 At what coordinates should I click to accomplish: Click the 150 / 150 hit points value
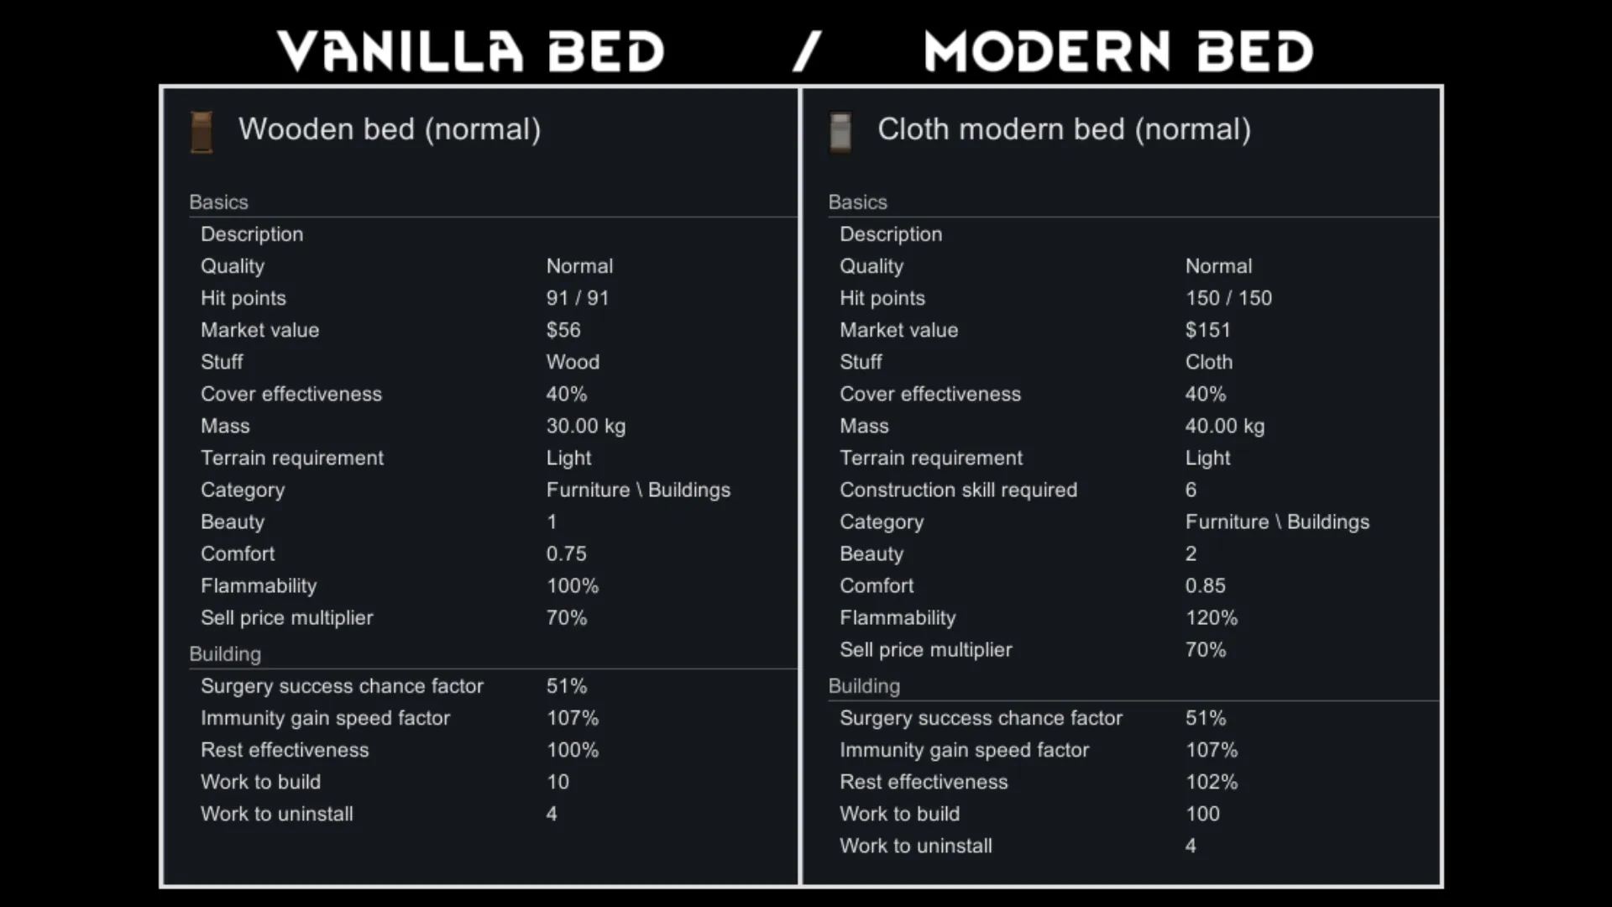pos(1228,298)
